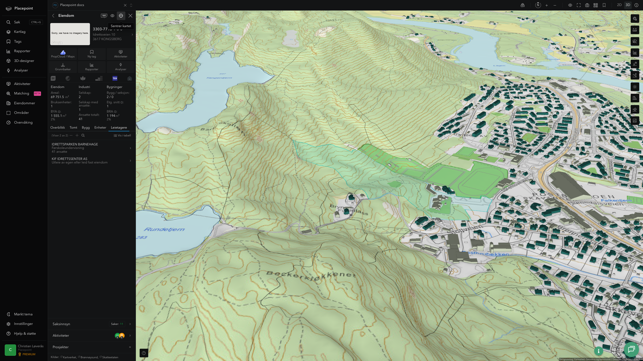Switch map to 2D view
Viewport: 643px width, 361px height.
[x=619, y=5]
